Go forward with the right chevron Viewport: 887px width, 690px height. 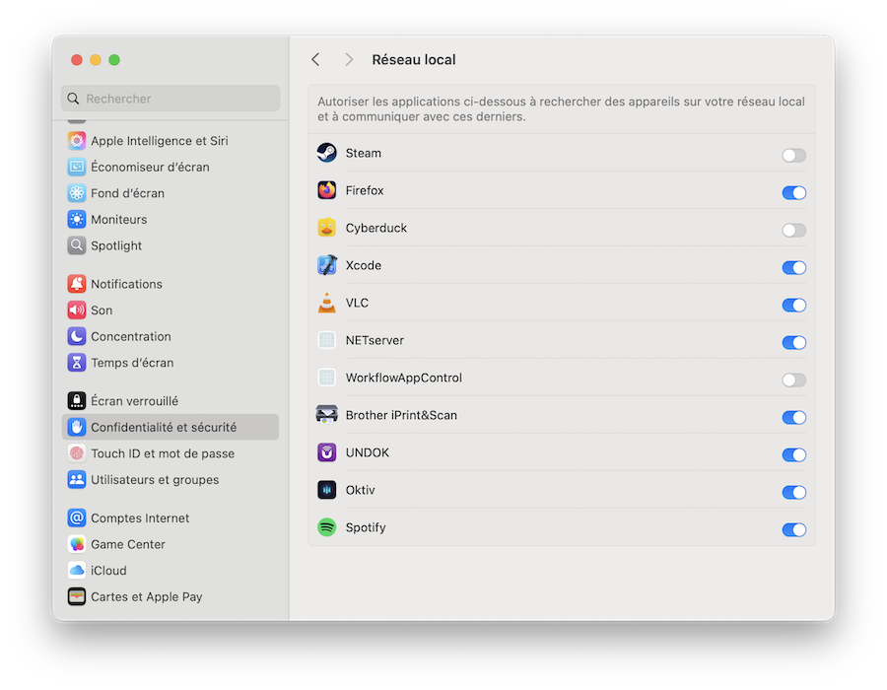(349, 59)
